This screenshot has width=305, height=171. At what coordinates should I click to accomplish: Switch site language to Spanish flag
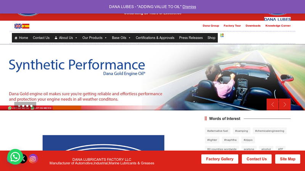26,26
